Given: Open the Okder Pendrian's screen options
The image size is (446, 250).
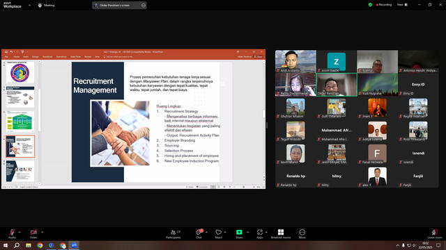Looking at the screenshot, I should click(144, 5).
